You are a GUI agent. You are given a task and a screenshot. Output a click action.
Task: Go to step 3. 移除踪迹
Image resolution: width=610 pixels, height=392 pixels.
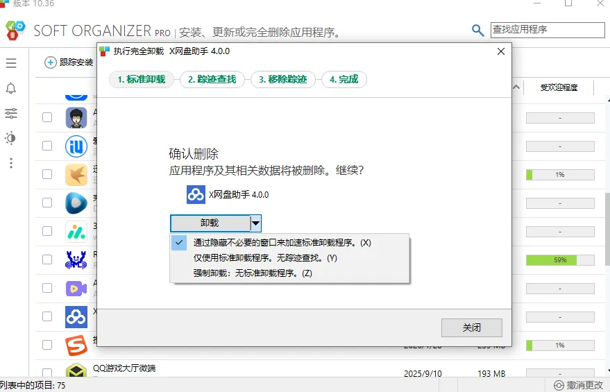pos(283,79)
